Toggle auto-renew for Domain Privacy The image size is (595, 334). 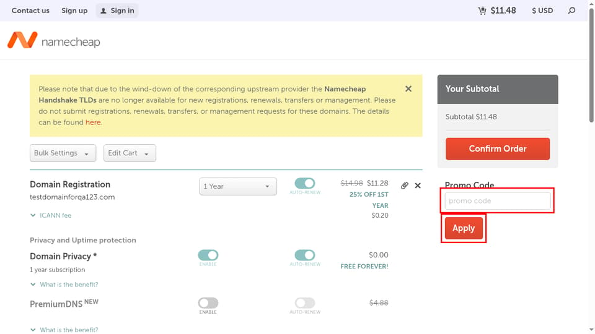[x=305, y=255]
